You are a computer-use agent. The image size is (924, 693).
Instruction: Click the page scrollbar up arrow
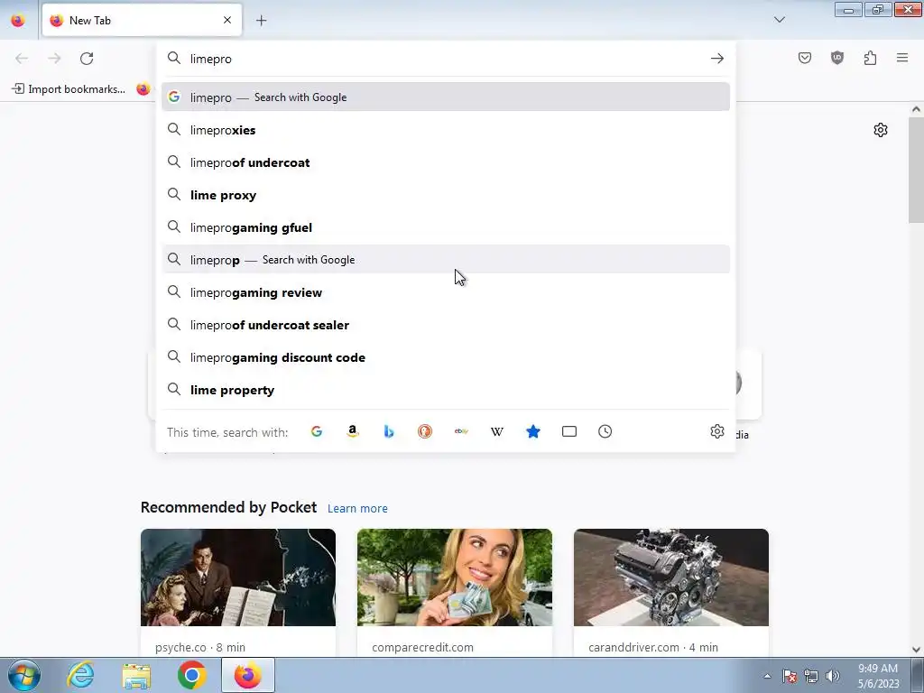coord(916,109)
